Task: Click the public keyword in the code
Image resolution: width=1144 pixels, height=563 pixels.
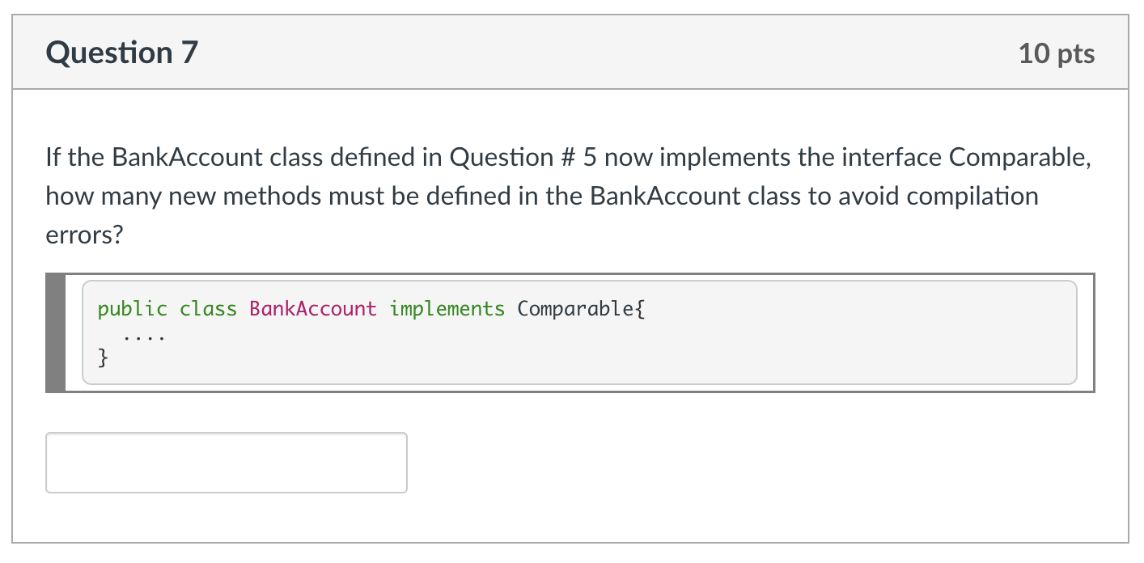Action: point(133,308)
